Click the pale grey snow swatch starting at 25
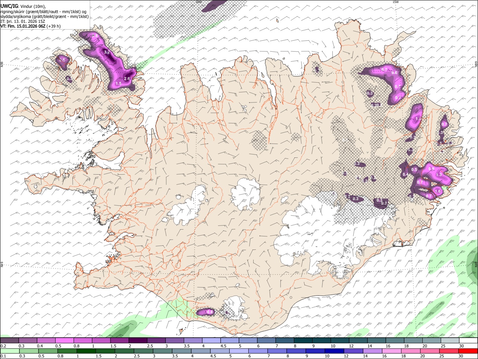 pos(450,340)
